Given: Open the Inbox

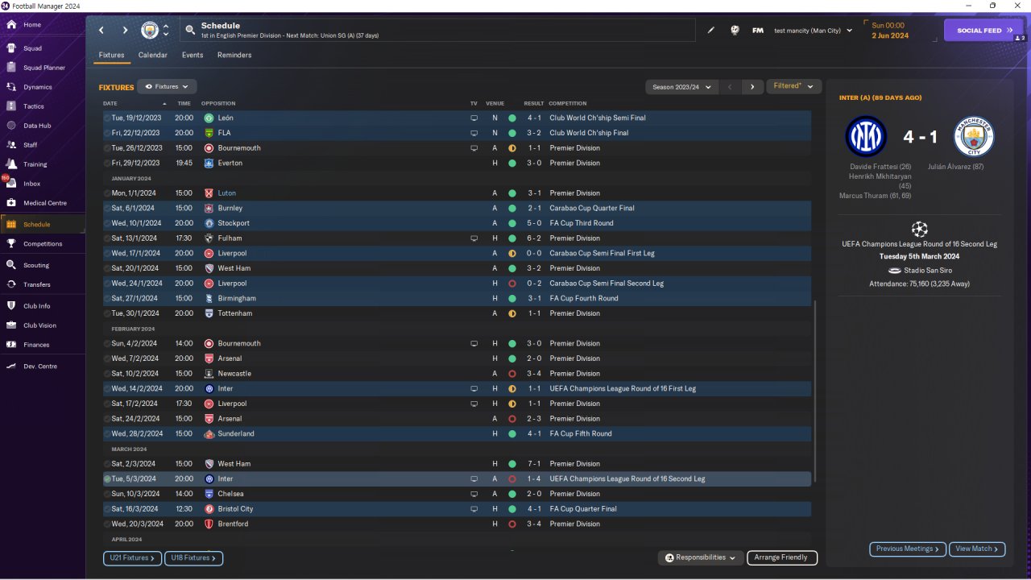Looking at the screenshot, I should point(32,184).
